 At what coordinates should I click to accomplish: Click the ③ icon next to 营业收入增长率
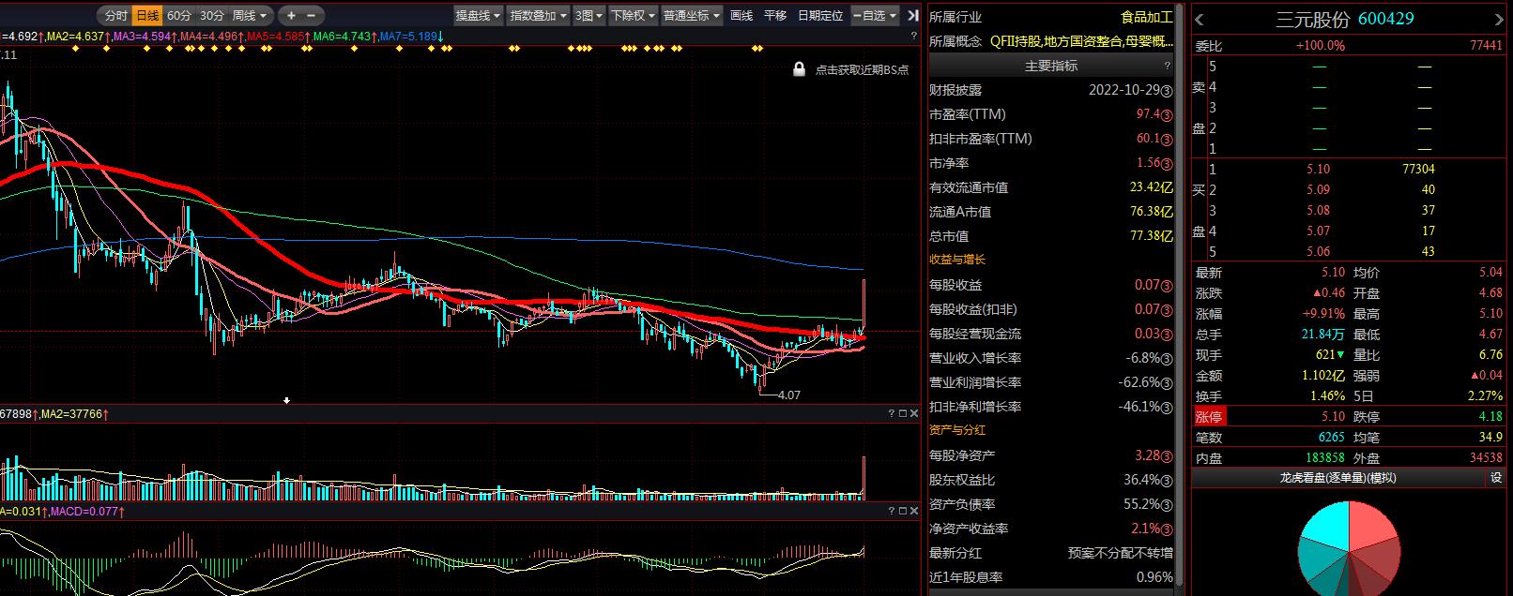[1167, 358]
